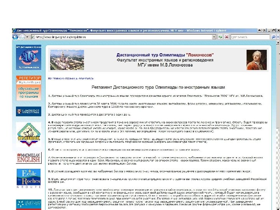This screenshot has width=280, height=210.
Task: Minimize the Internet Explorer window
Action: 269,31
